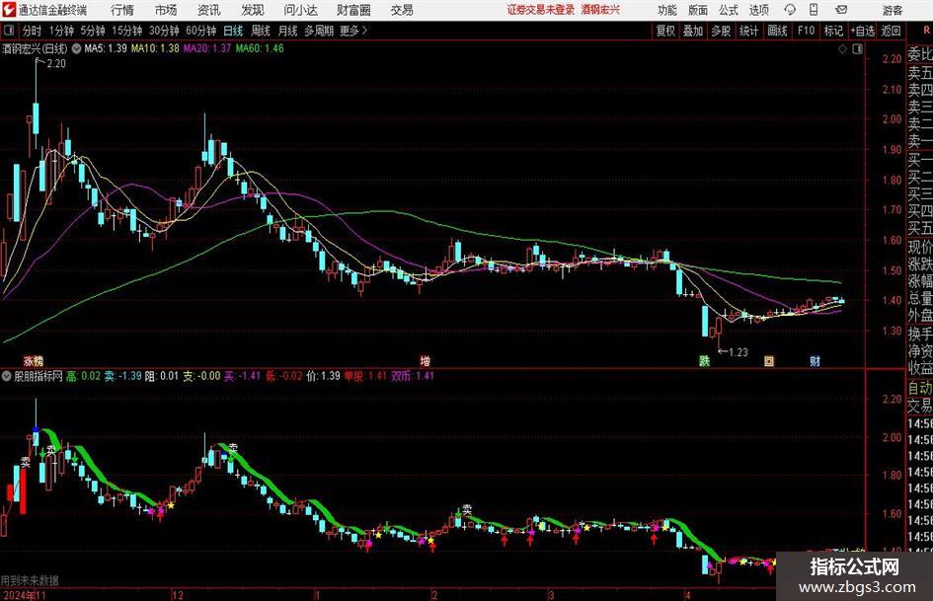
Task: Open the 问小达 menu
Action: coord(300,10)
